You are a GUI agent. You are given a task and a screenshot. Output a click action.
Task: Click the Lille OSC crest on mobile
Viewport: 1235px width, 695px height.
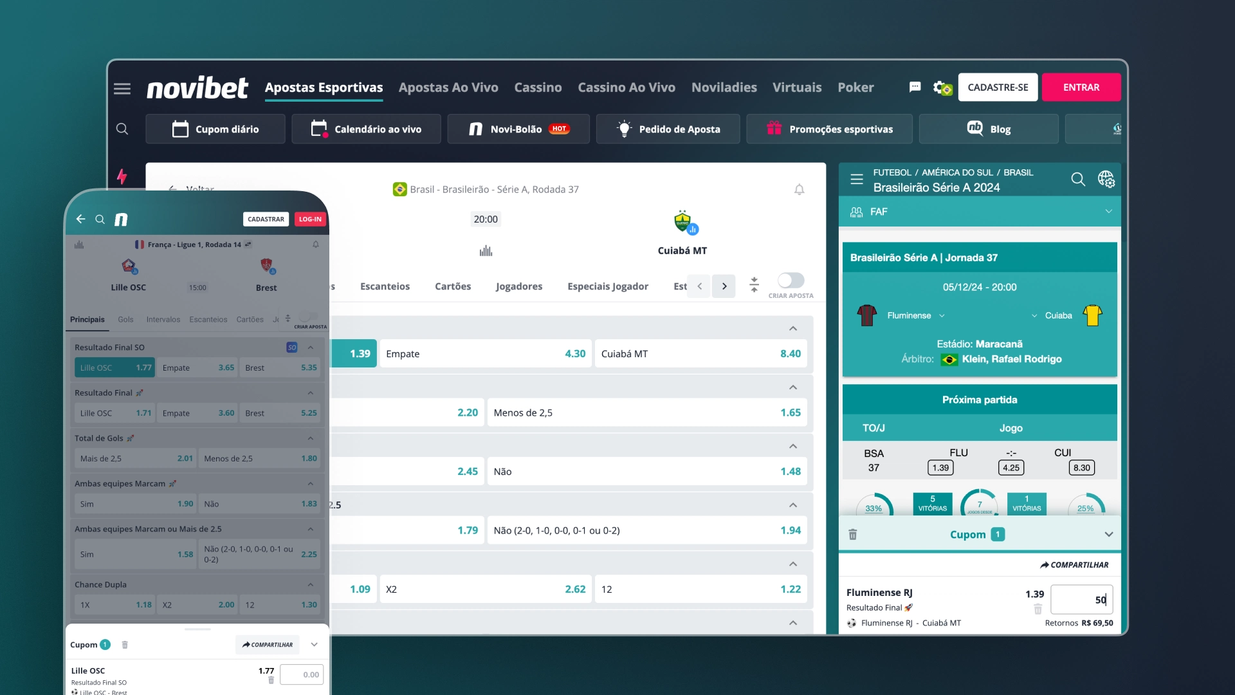[129, 266]
